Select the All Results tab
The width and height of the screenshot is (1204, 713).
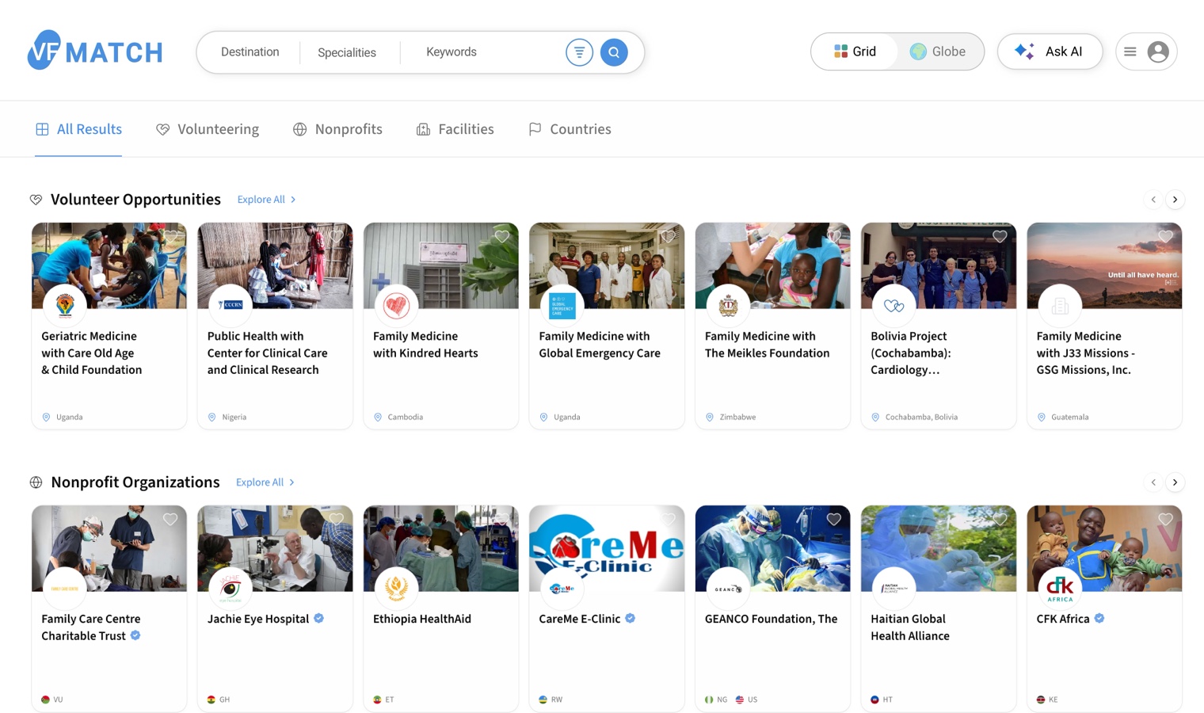[78, 129]
